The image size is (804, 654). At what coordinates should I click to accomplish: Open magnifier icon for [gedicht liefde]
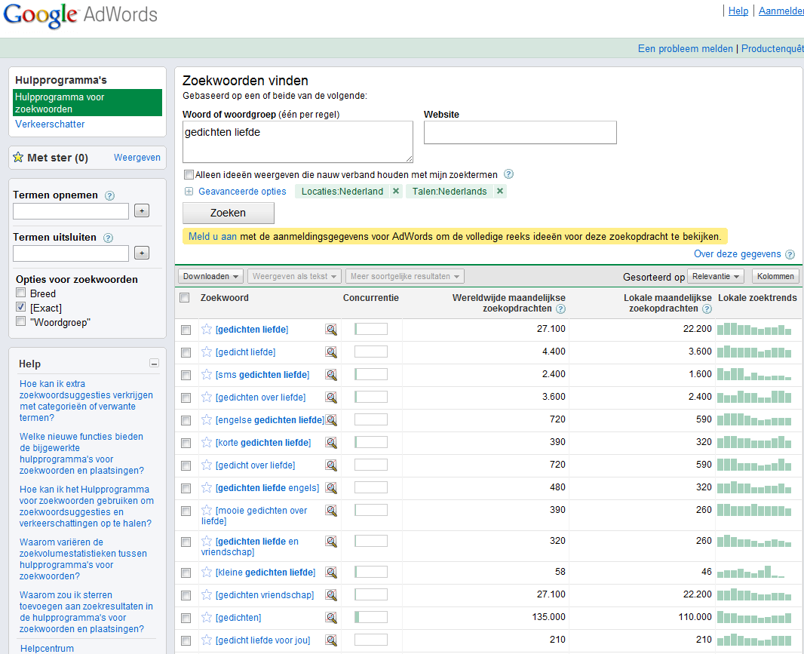(331, 352)
